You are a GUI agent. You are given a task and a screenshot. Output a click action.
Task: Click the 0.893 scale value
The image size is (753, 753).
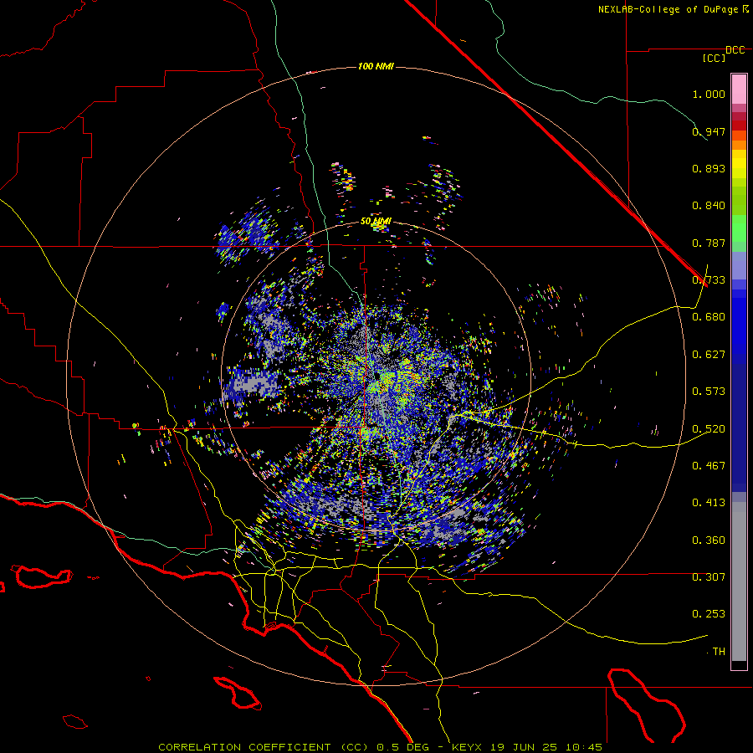click(709, 168)
